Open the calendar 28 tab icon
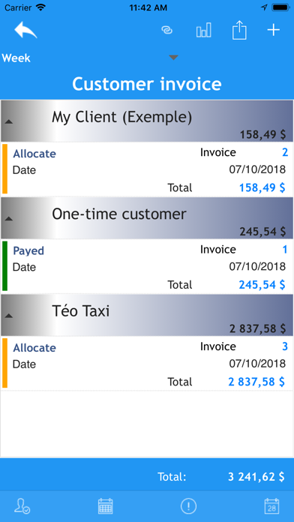294x522 pixels. pos(271,506)
